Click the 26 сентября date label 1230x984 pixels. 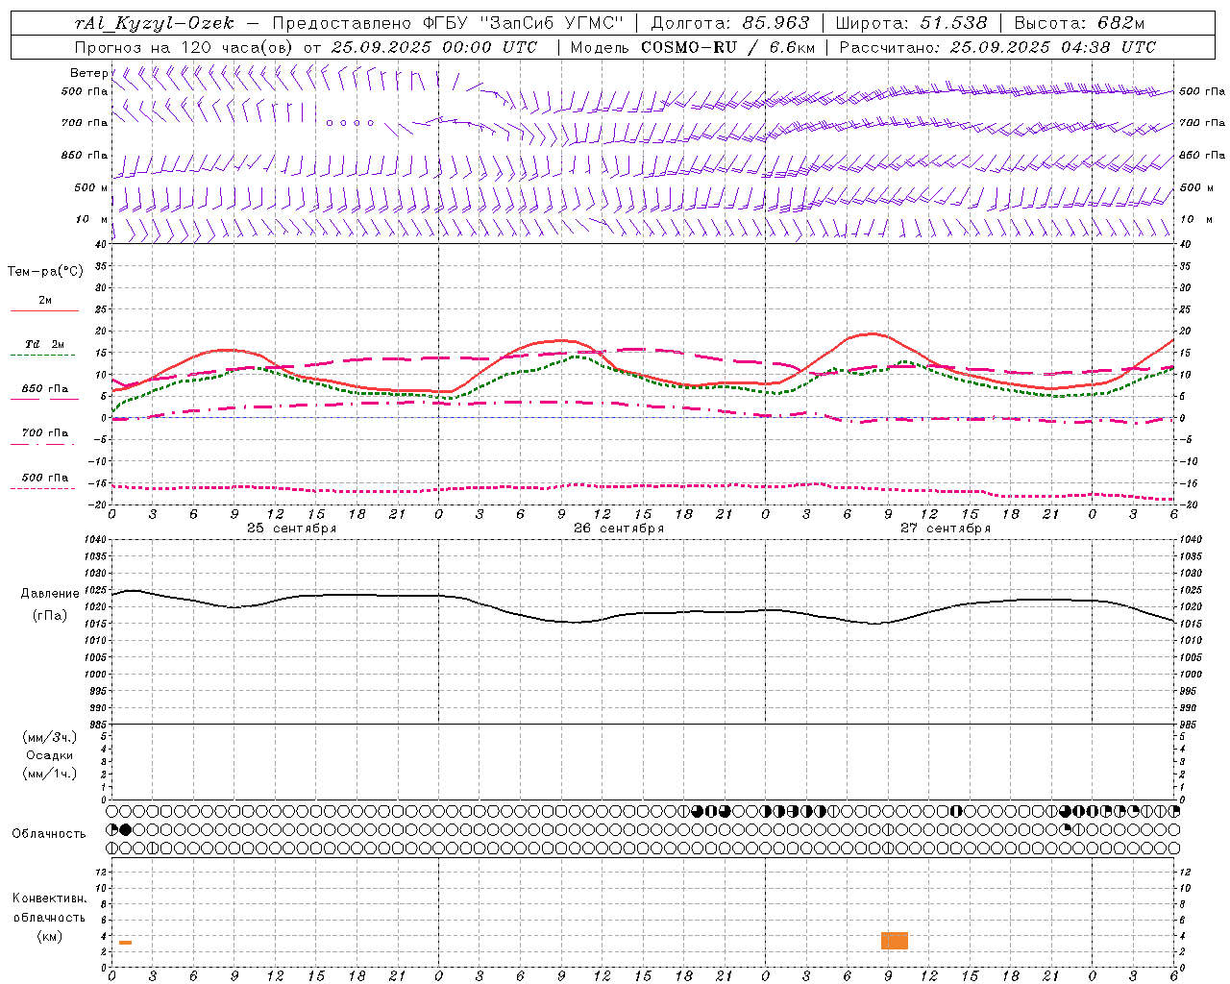click(x=619, y=529)
